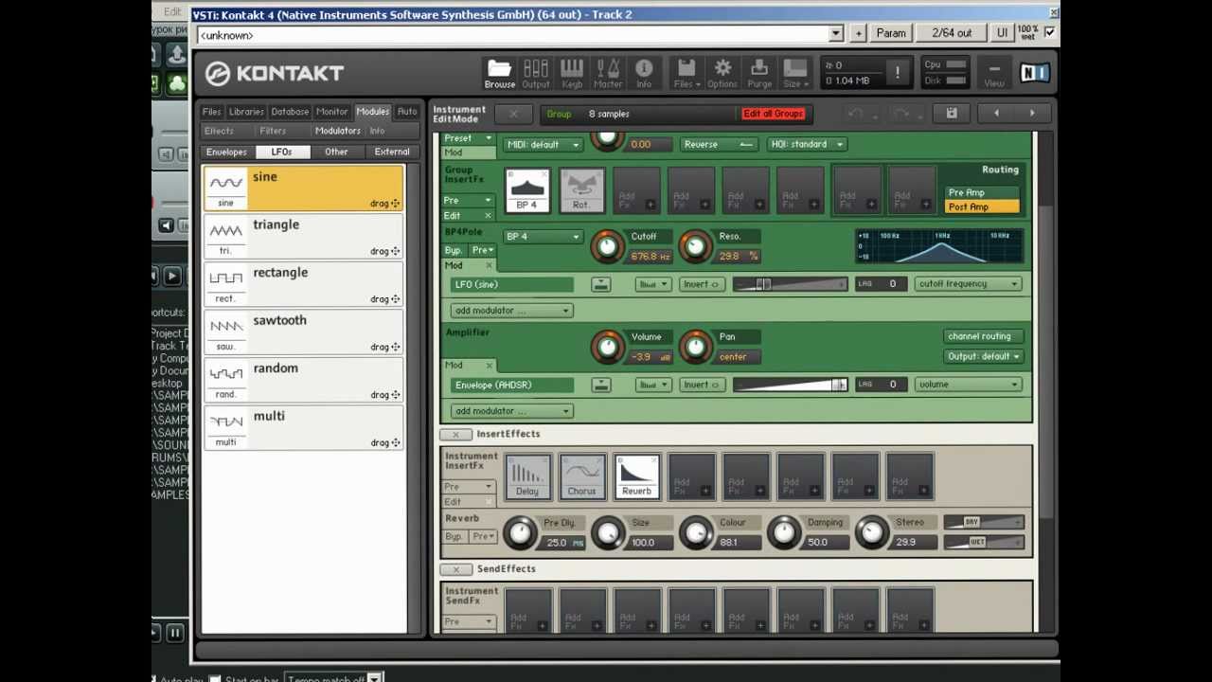Close the InsertEffects section with X
This screenshot has width=1212, height=682.
click(455, 435)
